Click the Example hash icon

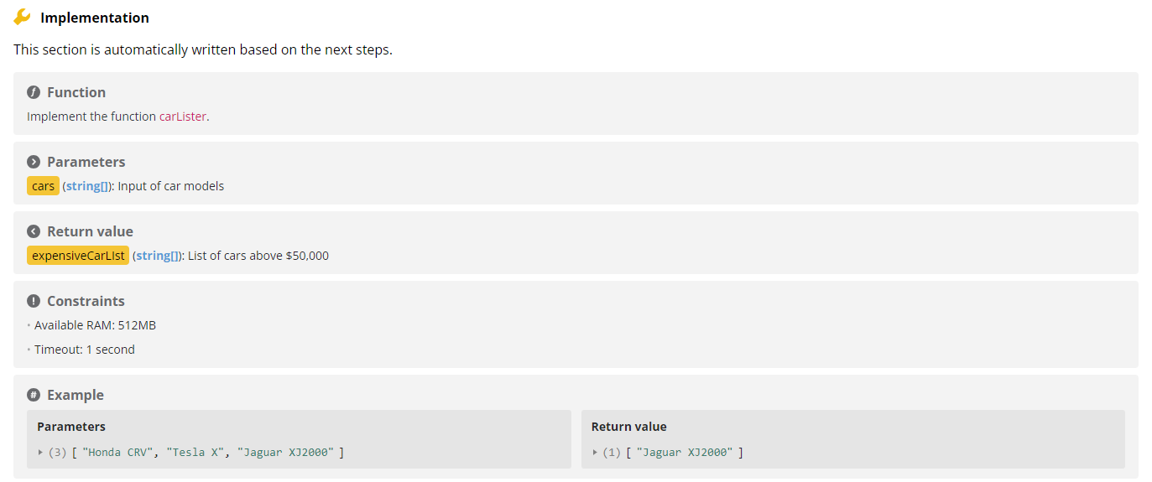click(x=34, y=395)
